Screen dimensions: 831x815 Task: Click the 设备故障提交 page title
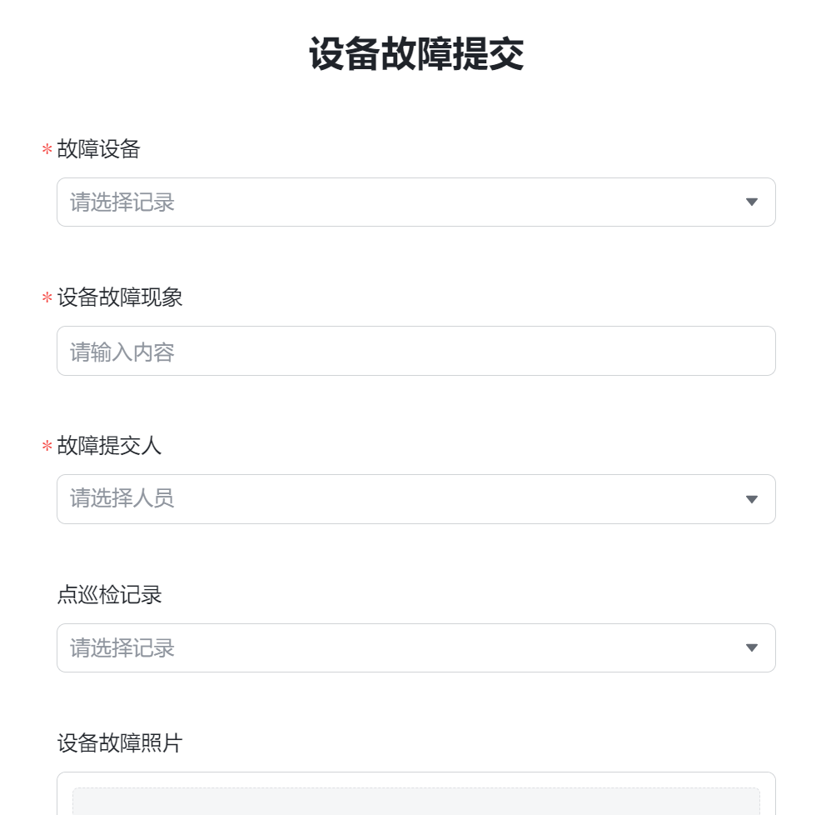pos(416,53)
